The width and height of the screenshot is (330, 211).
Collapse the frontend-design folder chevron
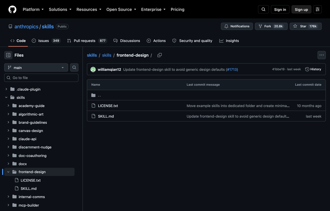point(8,172)
